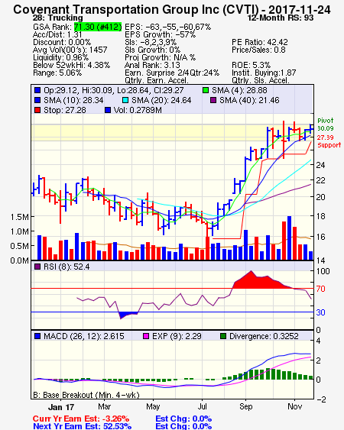Click the 'Below 52wkHi: 4.38%' text
344x430 pixels.
[x=71, y=65]
